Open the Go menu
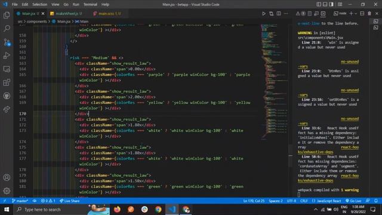This screenshot has height=215, width=382. click(x=66, y=4)
